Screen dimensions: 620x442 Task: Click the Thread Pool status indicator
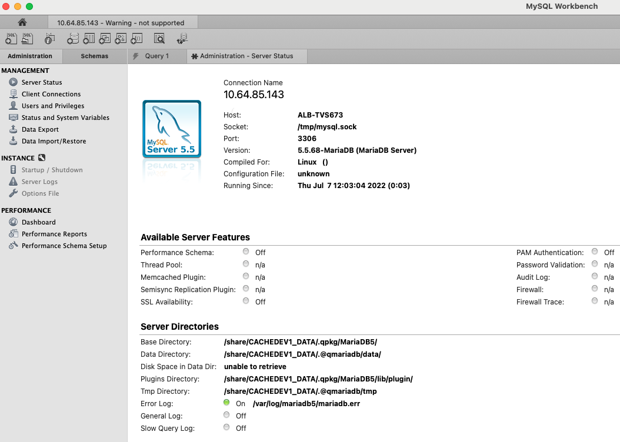246,264
